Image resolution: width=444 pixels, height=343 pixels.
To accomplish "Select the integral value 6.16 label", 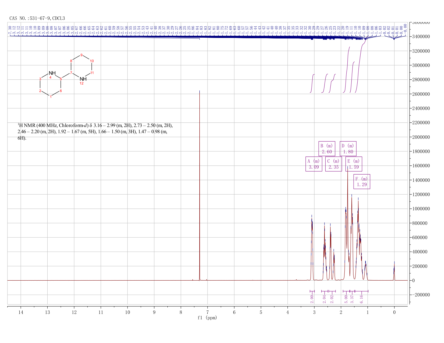I will point(361,299).
